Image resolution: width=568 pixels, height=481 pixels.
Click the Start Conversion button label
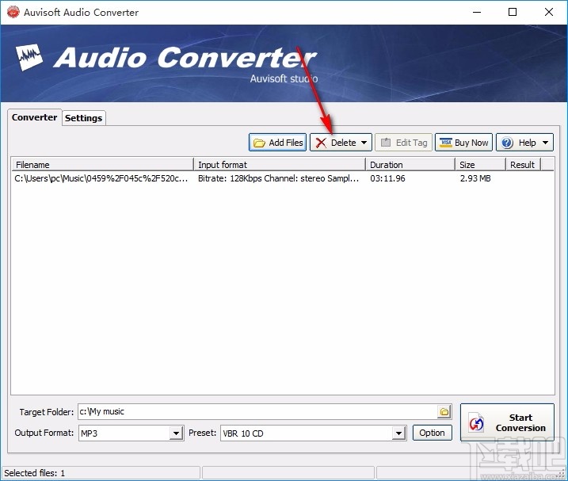pyautogui.click(x=520, y=422)
